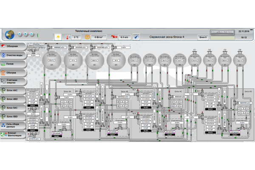This screenshot has width=255, height=170.
Task: Select the large 4A water tank
Action: tap(51, 60)
